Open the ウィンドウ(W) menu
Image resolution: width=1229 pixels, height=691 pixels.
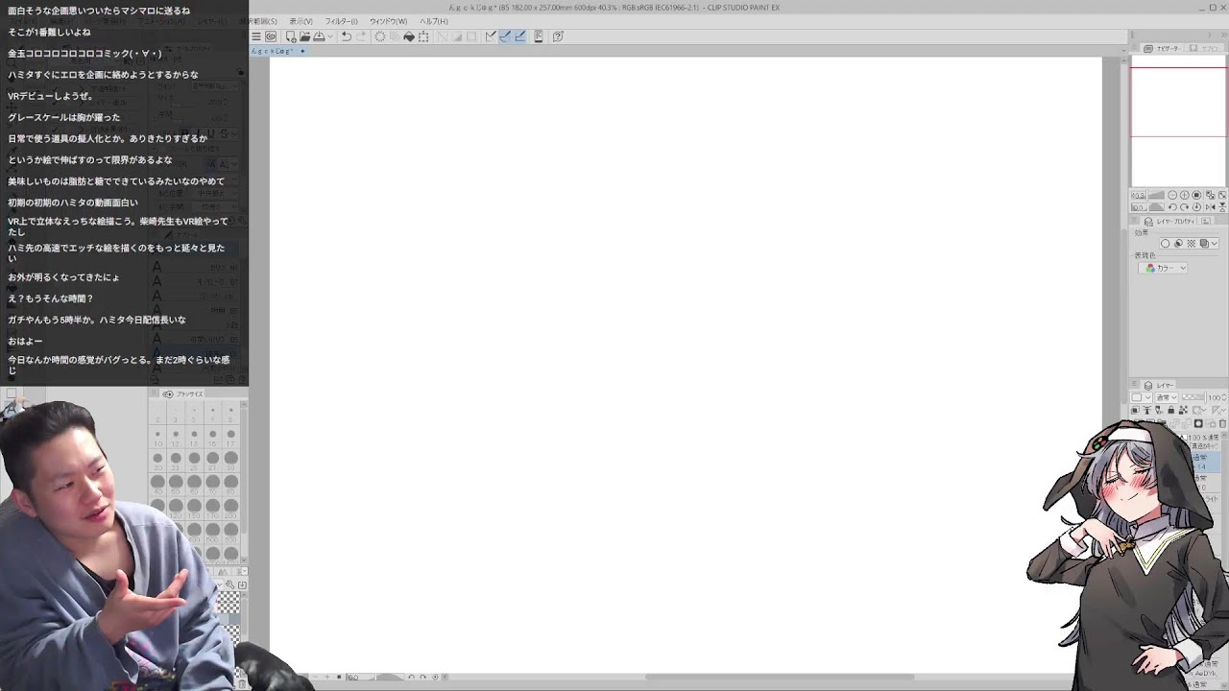click(388, 21)
